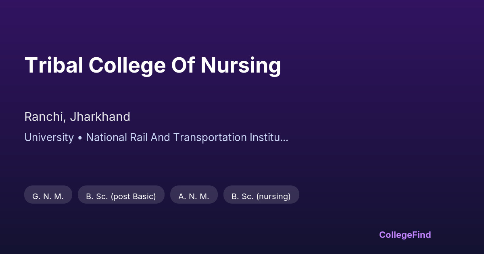
Task: Click the word Jharkhand in location
Action: tap(100, 117)
